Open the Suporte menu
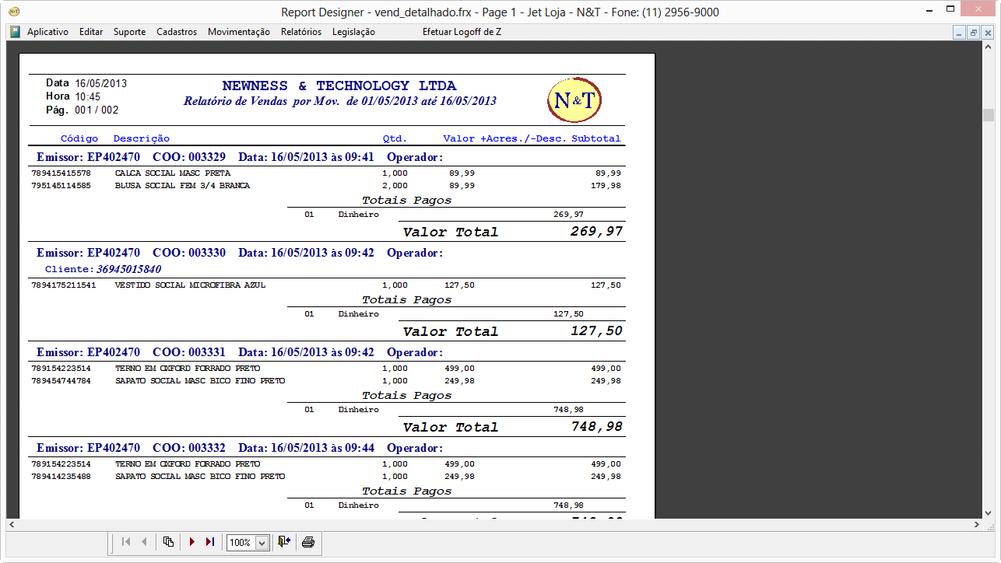This screenshot has height=563, width=1001. coord(129,32)
